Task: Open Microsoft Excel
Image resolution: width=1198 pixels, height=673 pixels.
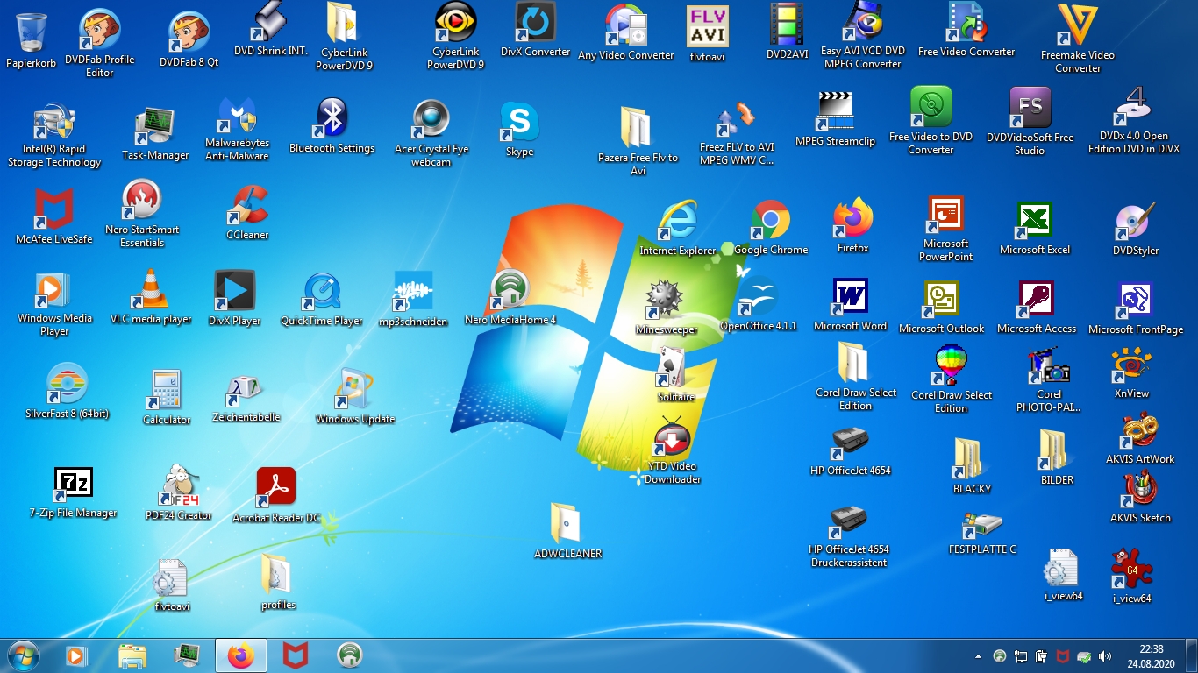Action: pyautogui.click(x=1036, y=219)
